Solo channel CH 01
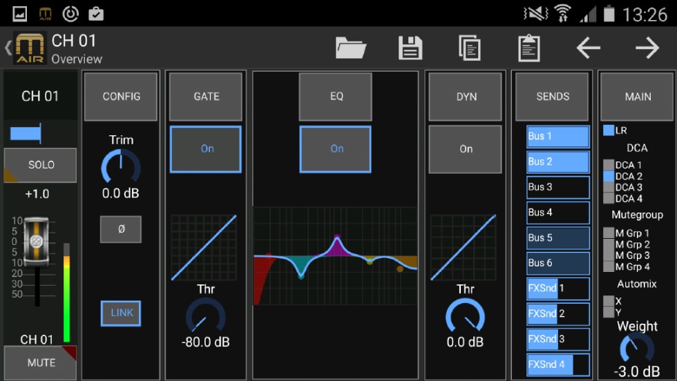 (x=40, y=165)
